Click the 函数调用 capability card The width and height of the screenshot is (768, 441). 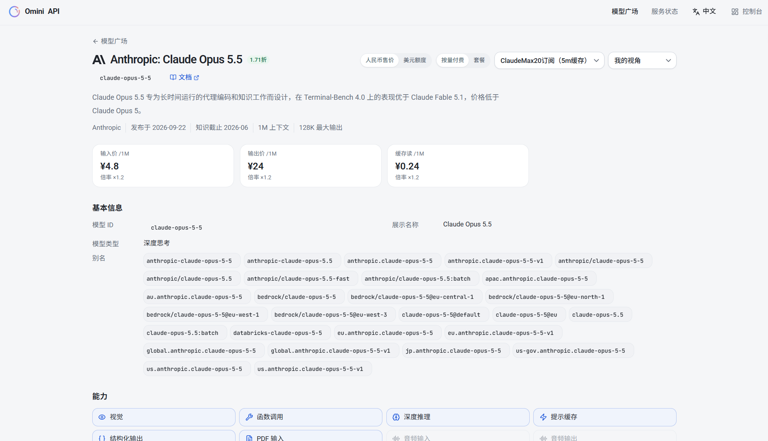pos(310,417)
